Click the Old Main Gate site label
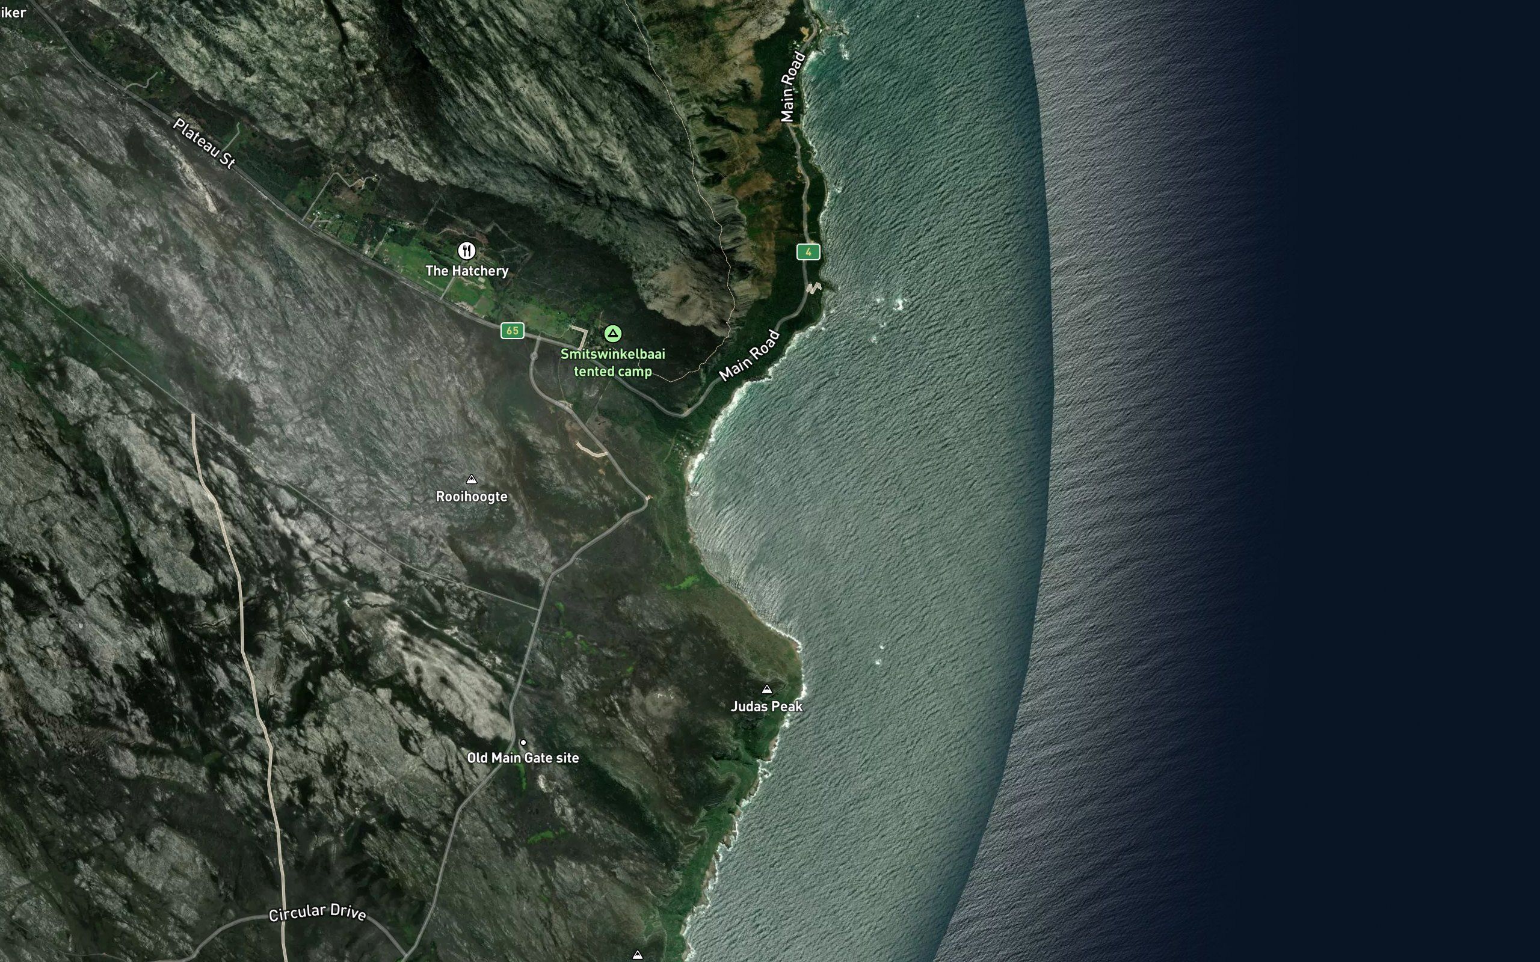 [523, 758]
